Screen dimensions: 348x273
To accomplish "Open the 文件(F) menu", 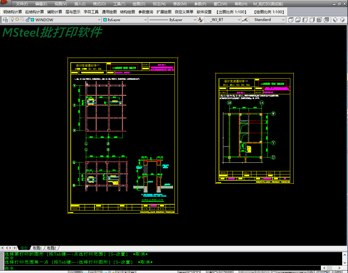I will click(22, 4).
